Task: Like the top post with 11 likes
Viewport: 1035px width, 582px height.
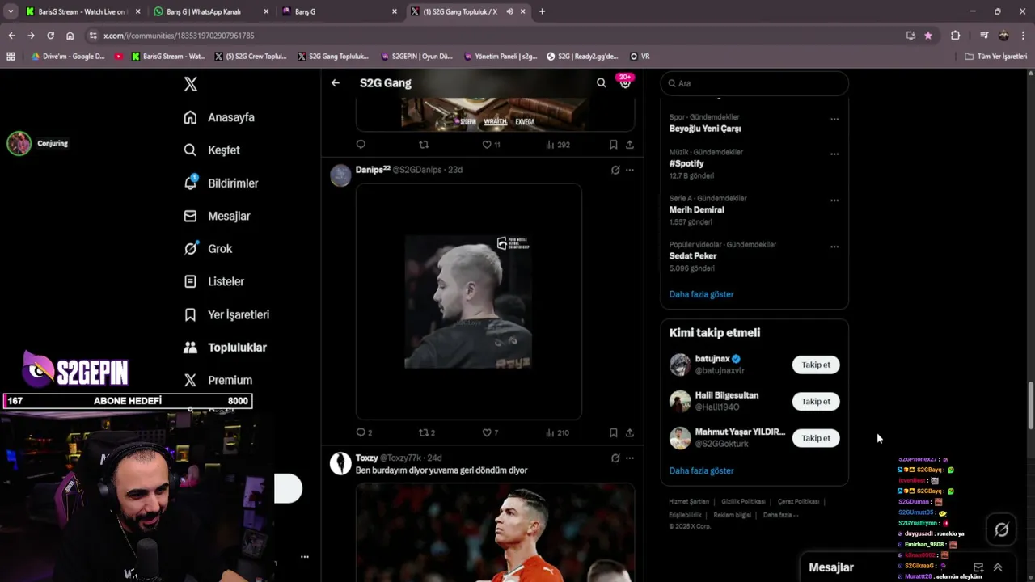Action: tap(491, 145)
